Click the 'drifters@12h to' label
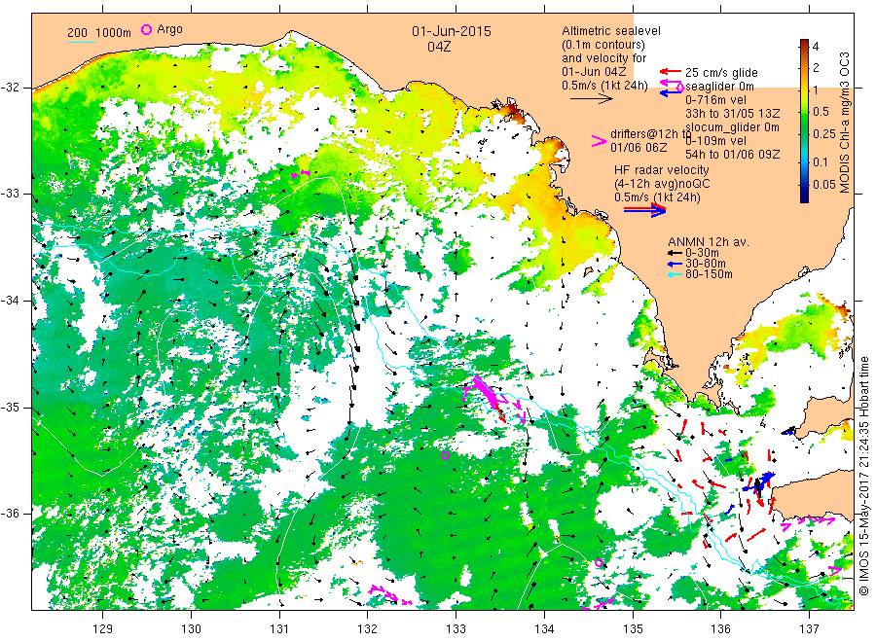This screenshot has width=876, height=642. pos(650,134)
